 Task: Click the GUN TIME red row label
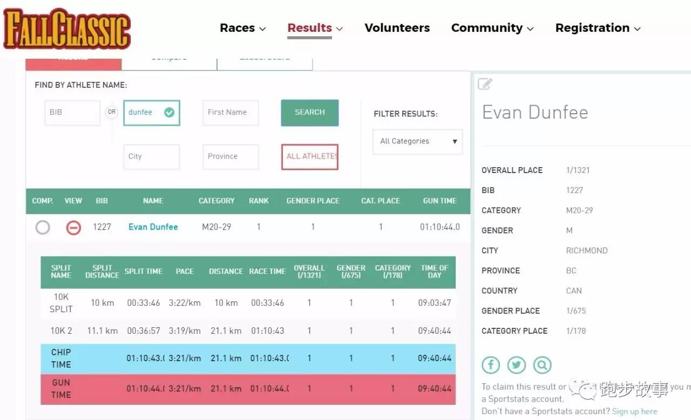coord(61,389)
